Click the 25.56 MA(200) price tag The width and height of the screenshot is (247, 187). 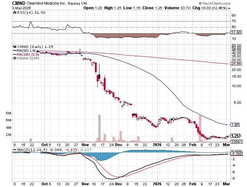tap(236, 64)
